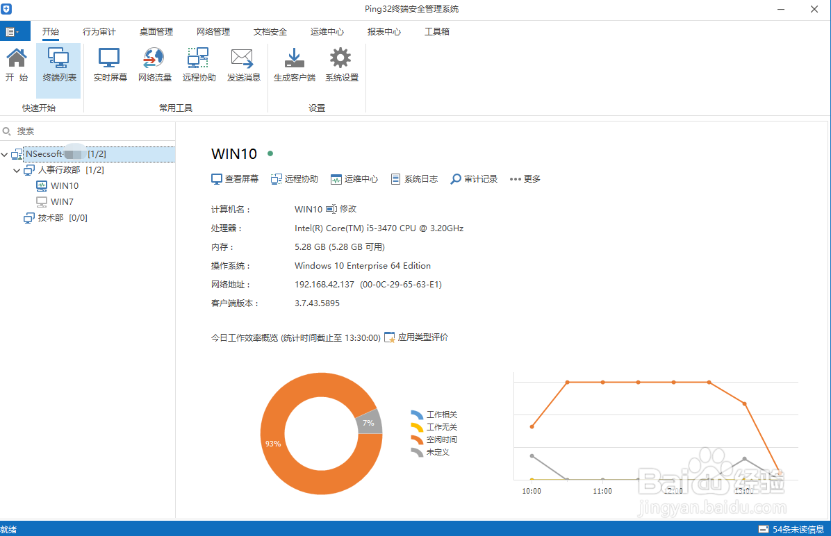The height and width of the screenshot is (536, 831).
Task: Start 远程协助 from the ribbon toolbar
Action: (x=199, y=65)
